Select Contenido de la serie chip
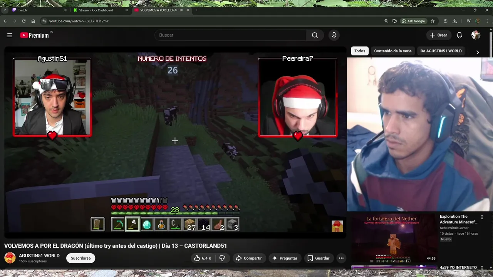This screenshot has height=277, width=493. 392,51
